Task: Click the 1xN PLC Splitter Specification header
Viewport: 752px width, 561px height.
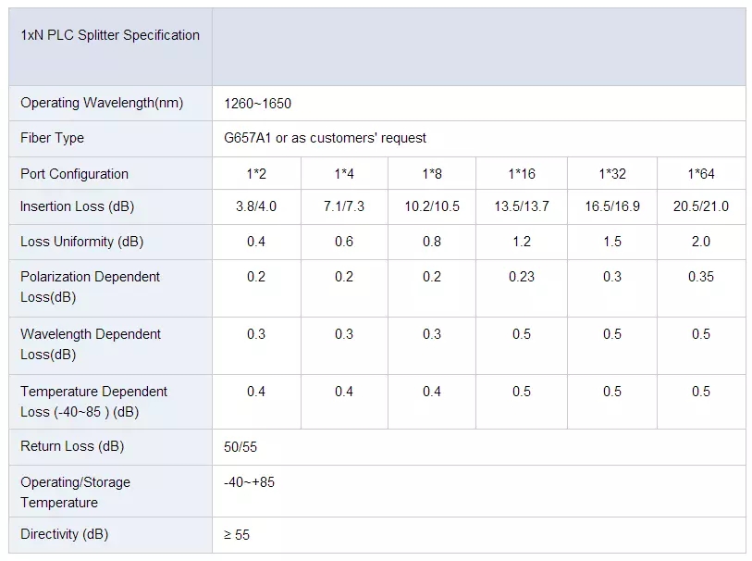Action: (110, 35)
